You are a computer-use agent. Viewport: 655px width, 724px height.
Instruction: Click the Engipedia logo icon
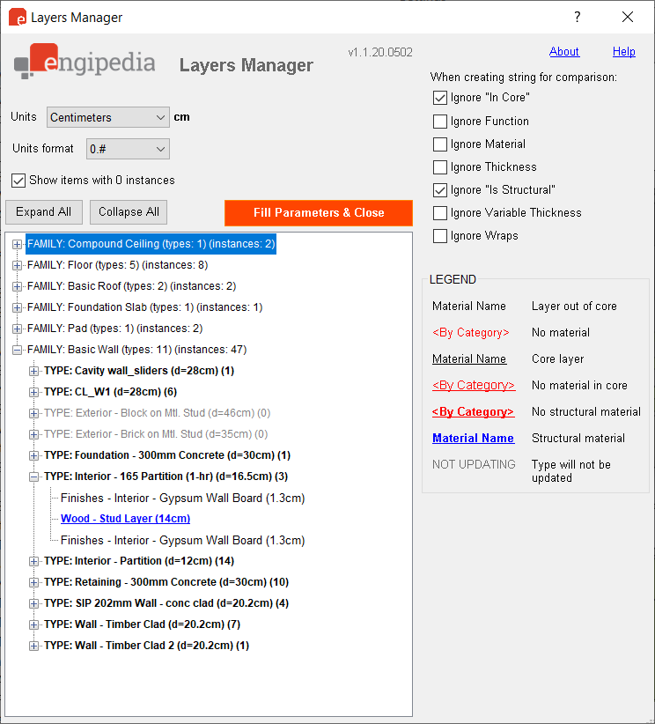tap(35, 62)
